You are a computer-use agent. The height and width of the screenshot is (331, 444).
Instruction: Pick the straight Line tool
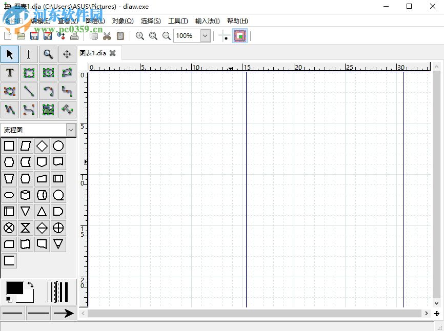tap(29, 91)
